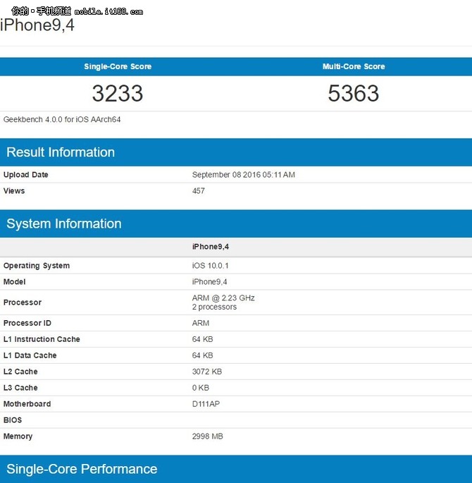Select the Multi-Core Score header
Image resolution: width=472 pixels, height=483 pixels.
[x=354, y=66]
